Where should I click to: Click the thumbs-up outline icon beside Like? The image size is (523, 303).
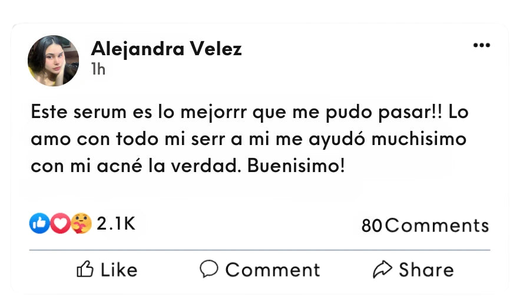pyautogui.click(x=85, y=270)
